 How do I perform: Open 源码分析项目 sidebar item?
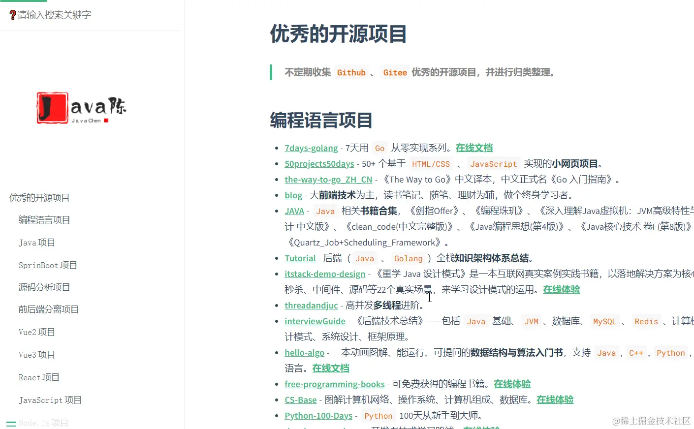pyautogui.click(x=44, y=287)
